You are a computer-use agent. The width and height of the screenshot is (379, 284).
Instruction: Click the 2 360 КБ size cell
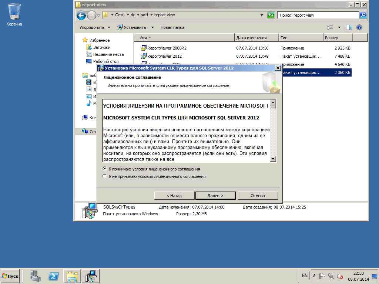tap(342, 72)
